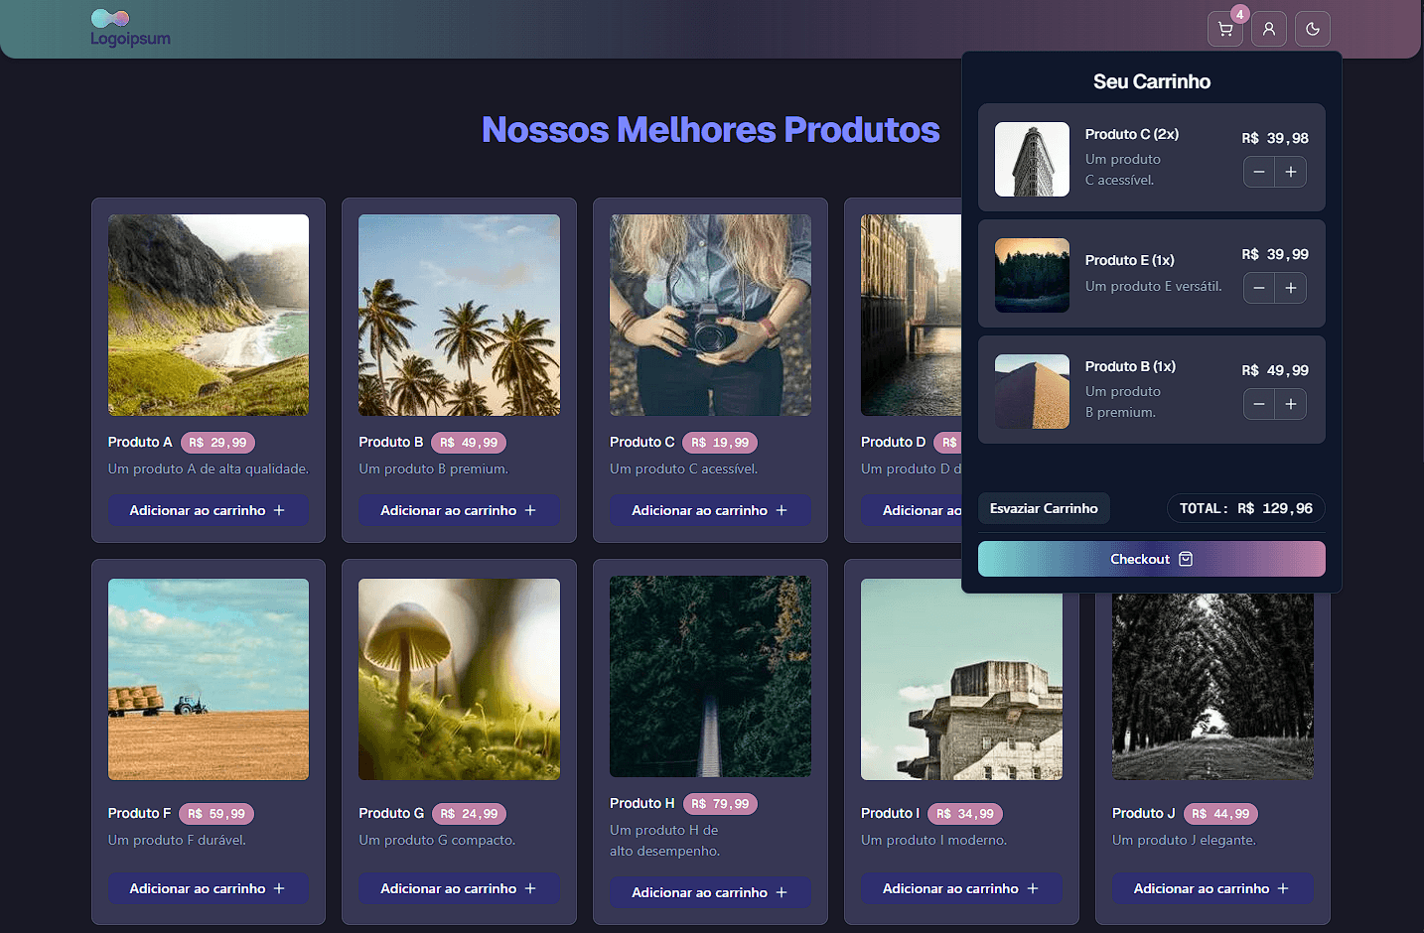Decrease Produto C quantity in the cart
This screenshot has height=933, width=1424.
[1258, 172]
